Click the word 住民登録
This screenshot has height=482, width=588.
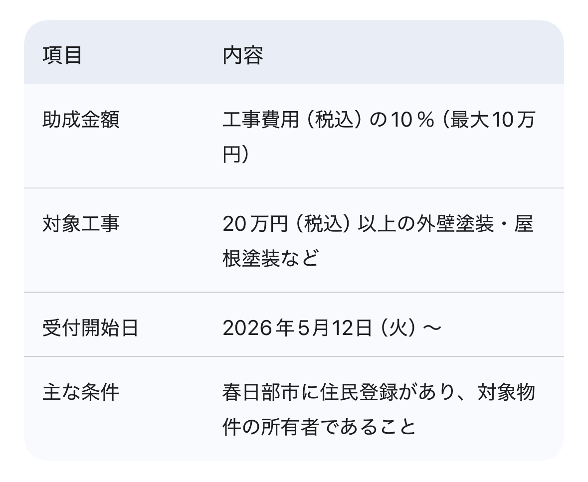(359, 392)
